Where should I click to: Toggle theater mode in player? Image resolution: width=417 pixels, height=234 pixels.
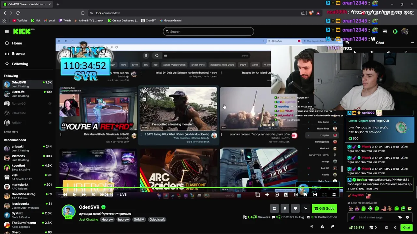click(315, 195)
